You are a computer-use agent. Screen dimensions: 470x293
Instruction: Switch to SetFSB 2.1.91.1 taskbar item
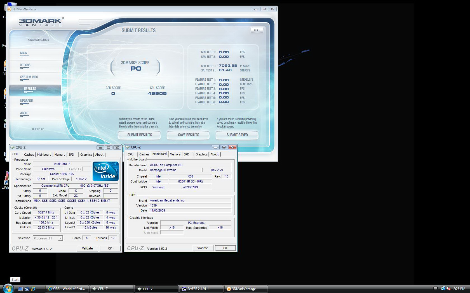[201, 289]
